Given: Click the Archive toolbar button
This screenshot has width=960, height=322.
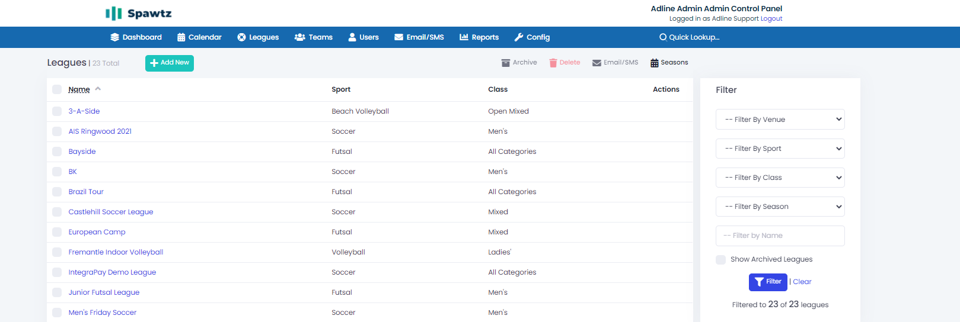Looking at the screenshot, I should click(519, 63).
